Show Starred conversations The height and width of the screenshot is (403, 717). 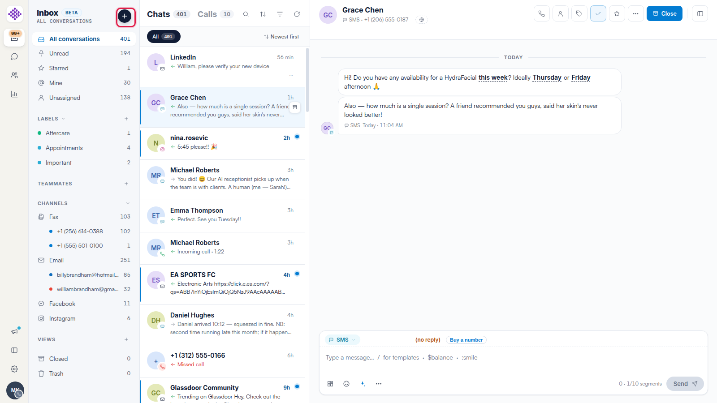pyautogui.click(x=84, y=68)
